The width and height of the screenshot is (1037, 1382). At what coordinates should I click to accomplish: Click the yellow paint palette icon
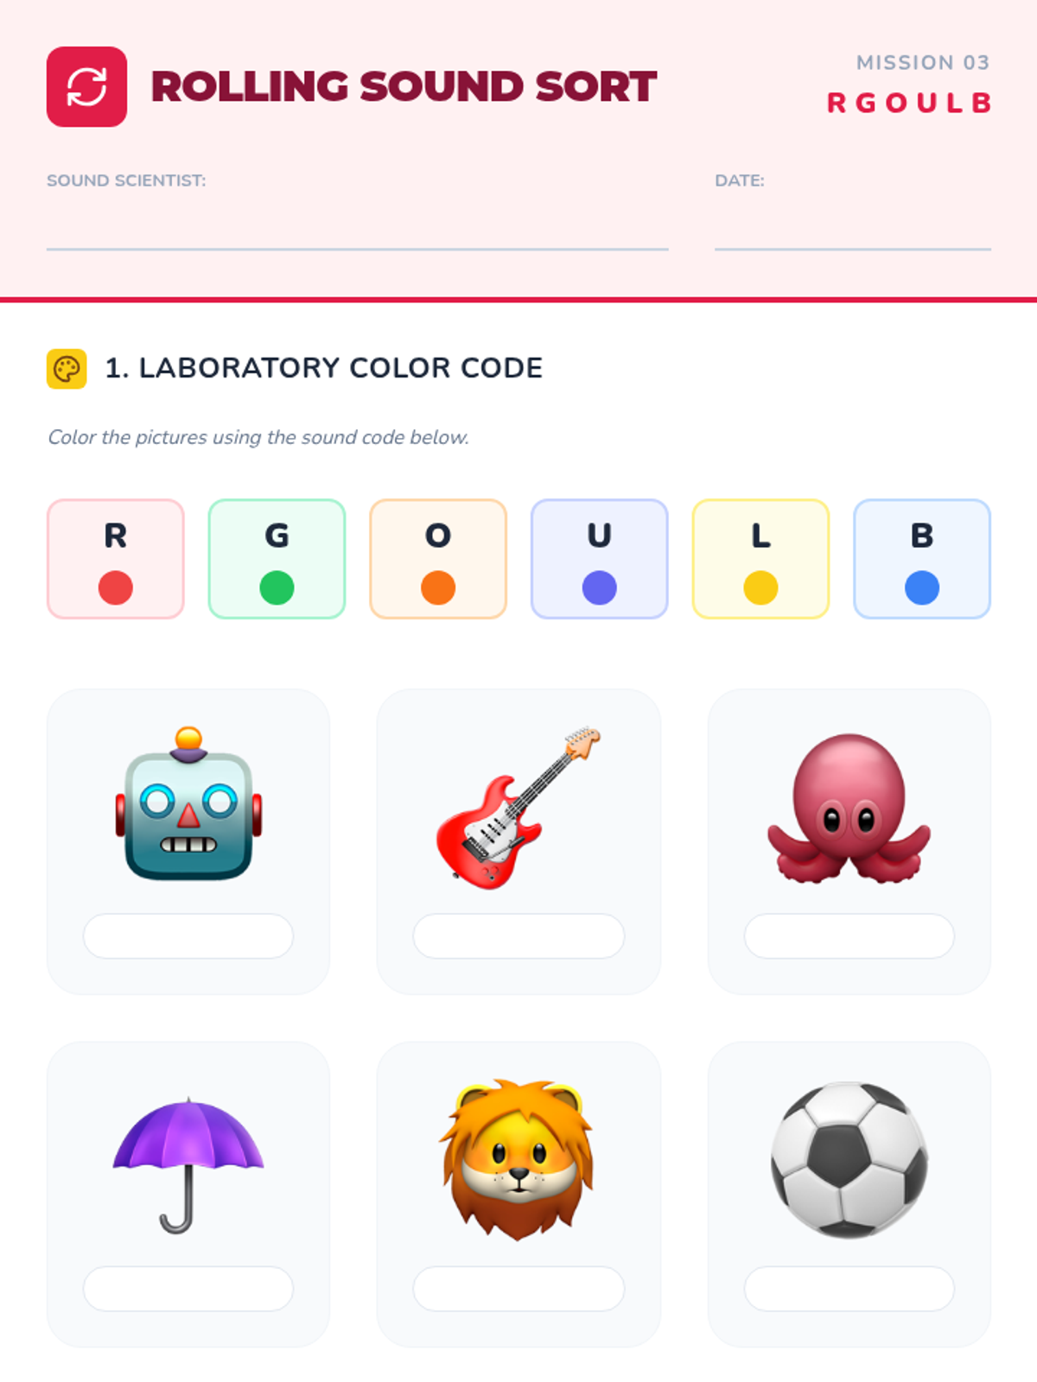pyautogui.click(x=67, y=369)
